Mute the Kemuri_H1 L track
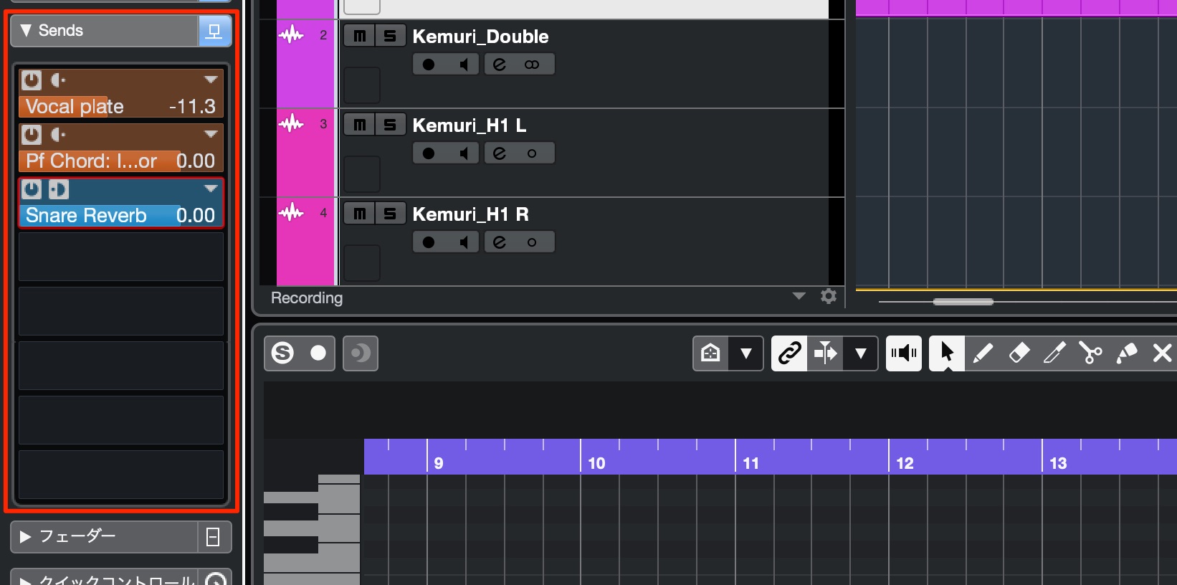Screen dimensions: 1177x585 (359, 125)
